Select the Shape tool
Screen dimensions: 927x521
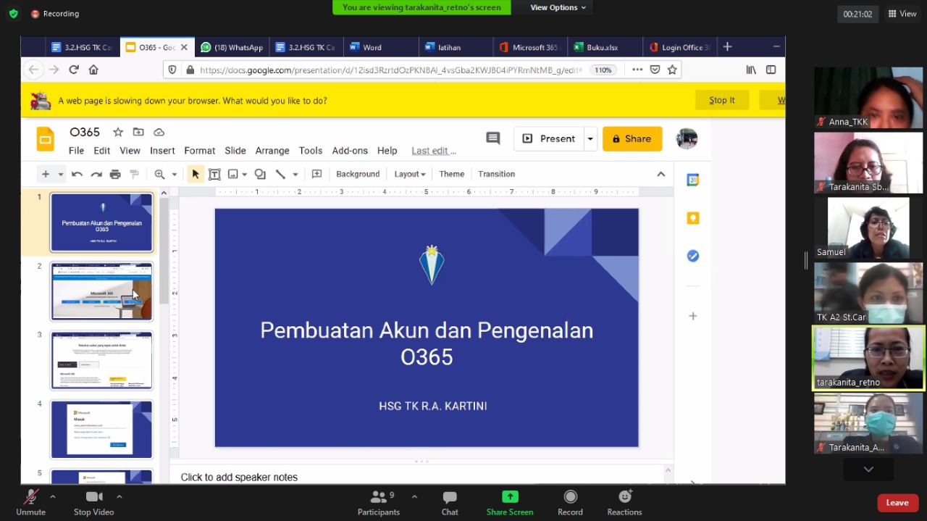click(260, 174)
